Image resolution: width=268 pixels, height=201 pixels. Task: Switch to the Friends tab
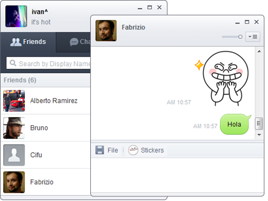(x=28, y=42)
